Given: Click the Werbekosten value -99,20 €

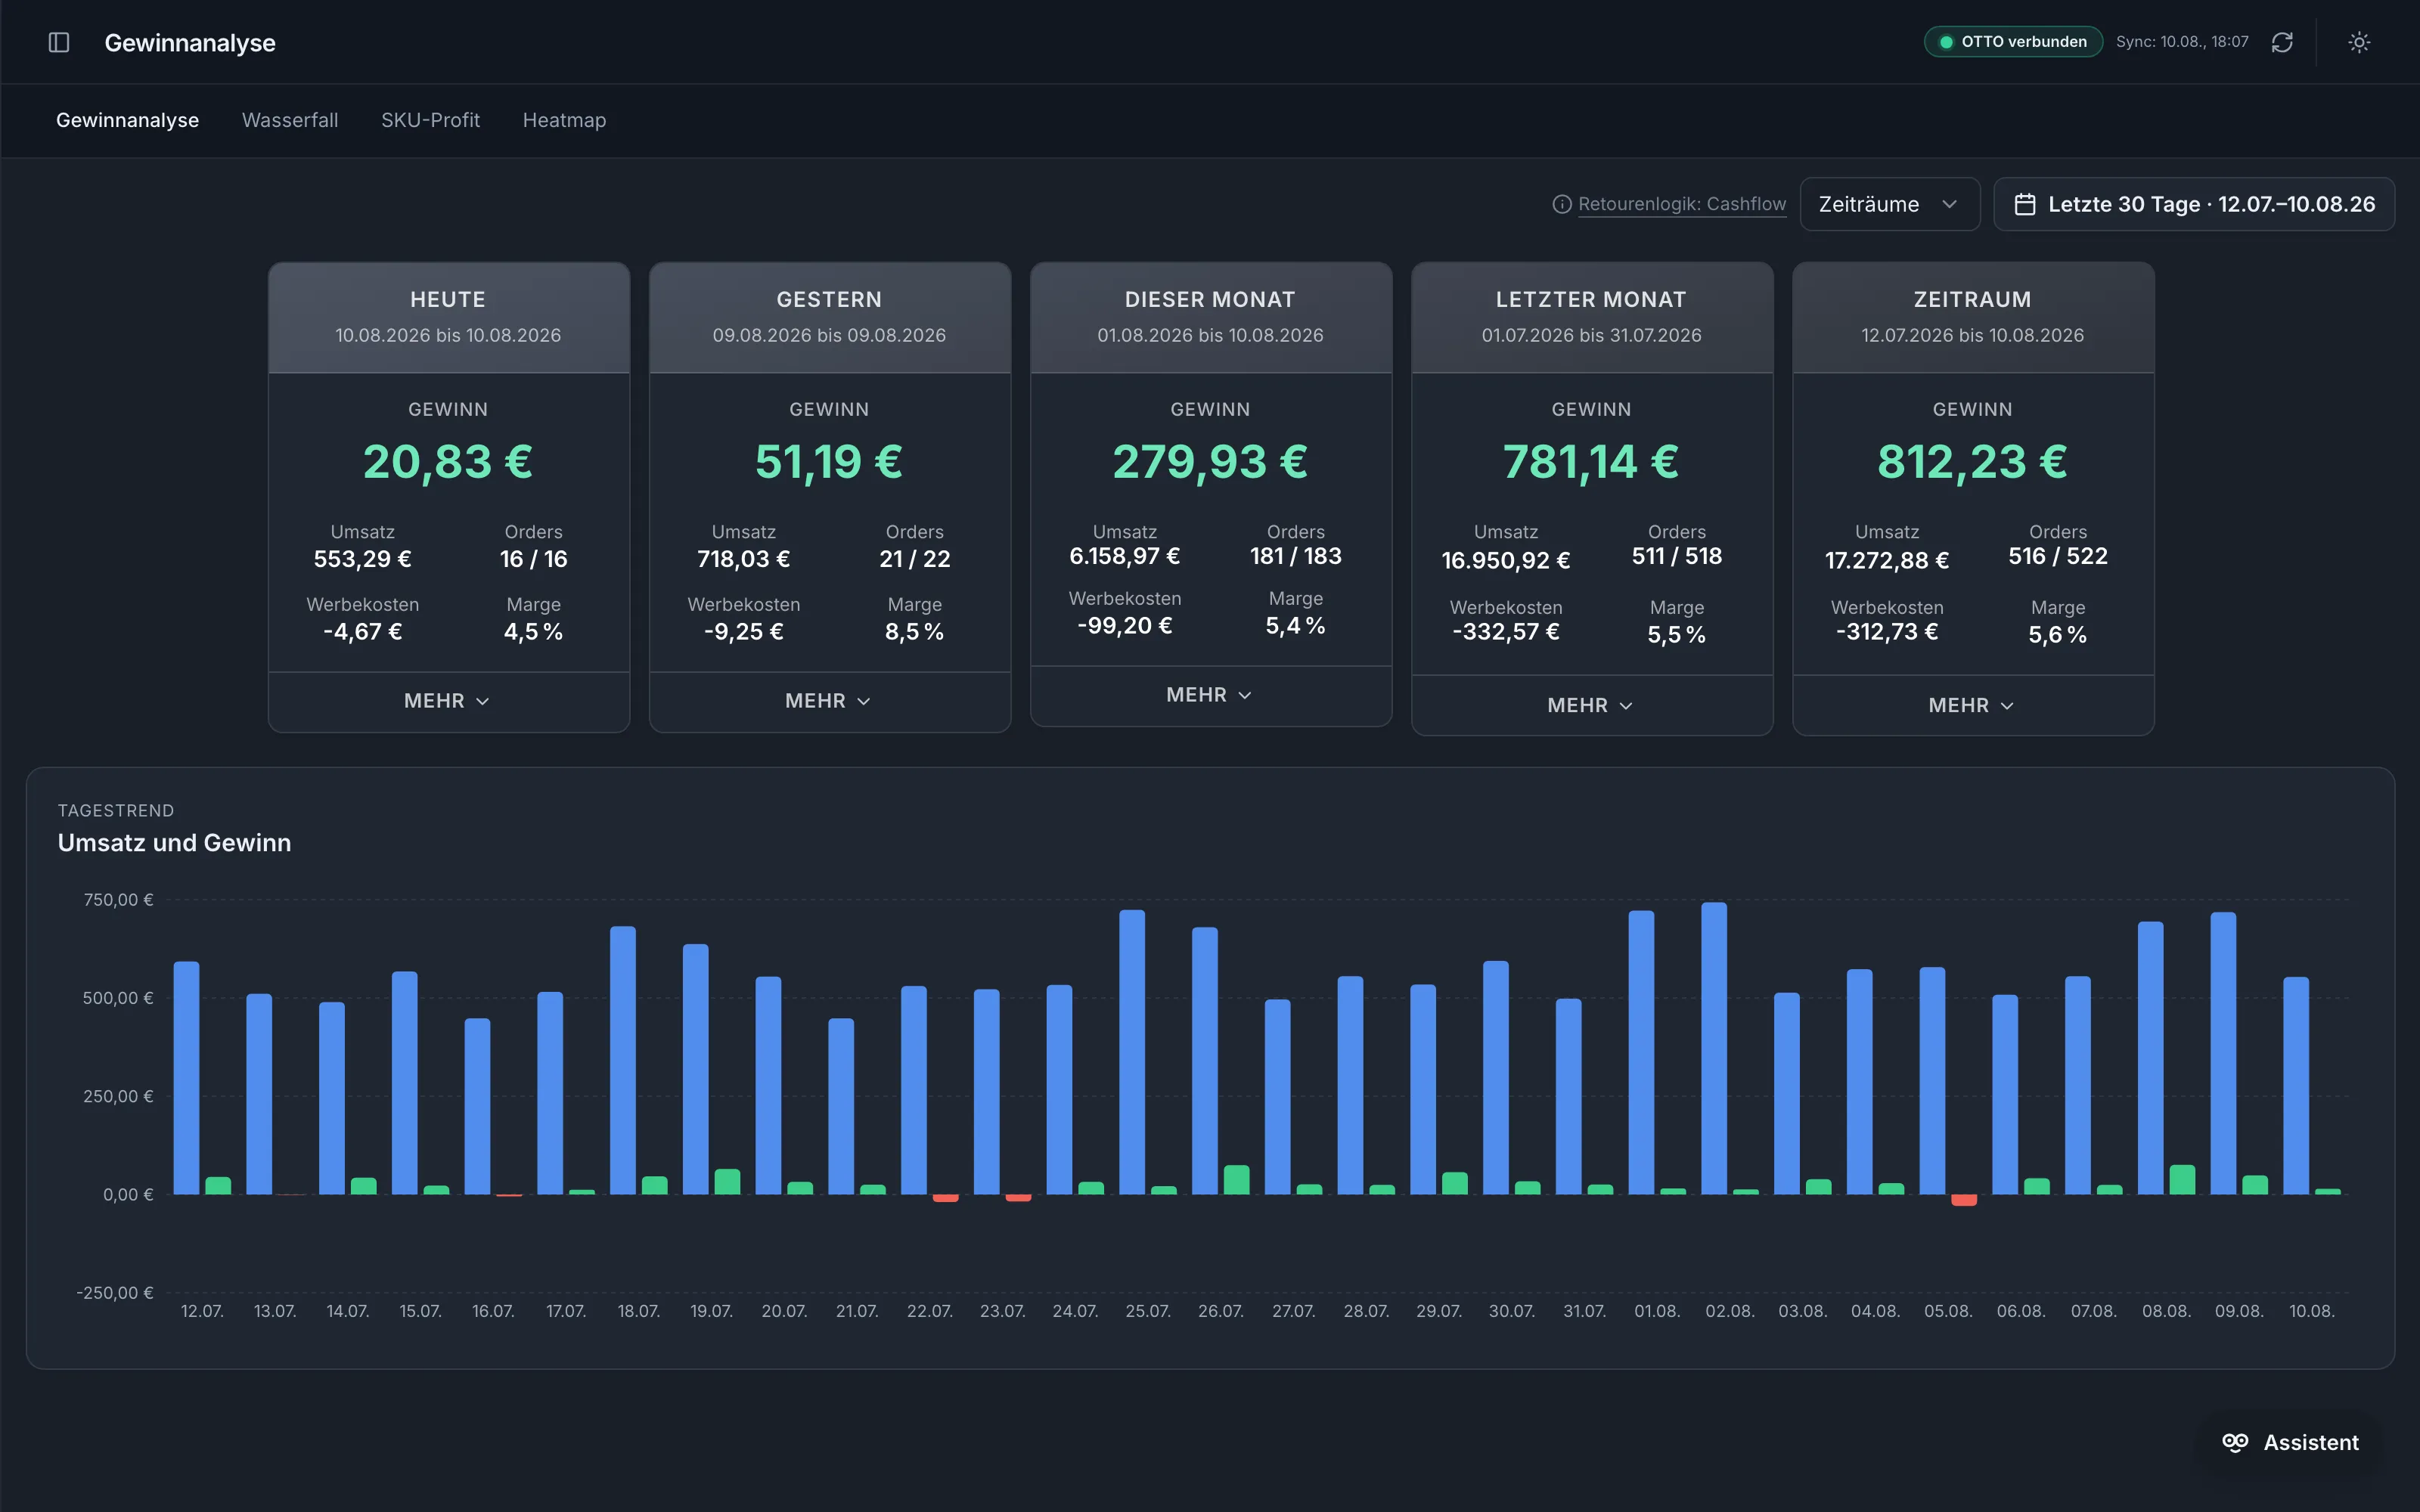Looking at the screenshot, I should (x=1125, y=626).
